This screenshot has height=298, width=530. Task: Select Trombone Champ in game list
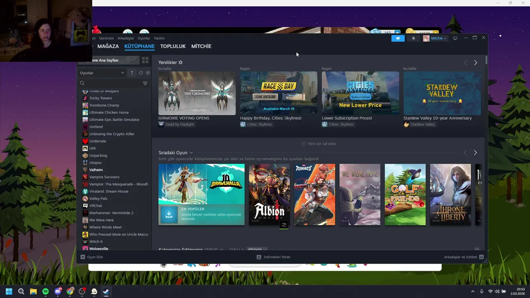pyautogui.click(x=104, y=105)
